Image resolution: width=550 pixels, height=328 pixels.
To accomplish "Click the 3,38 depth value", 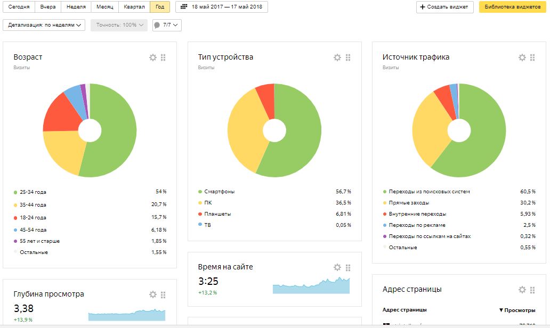I will pyautogui.click(x=23, y=308).
